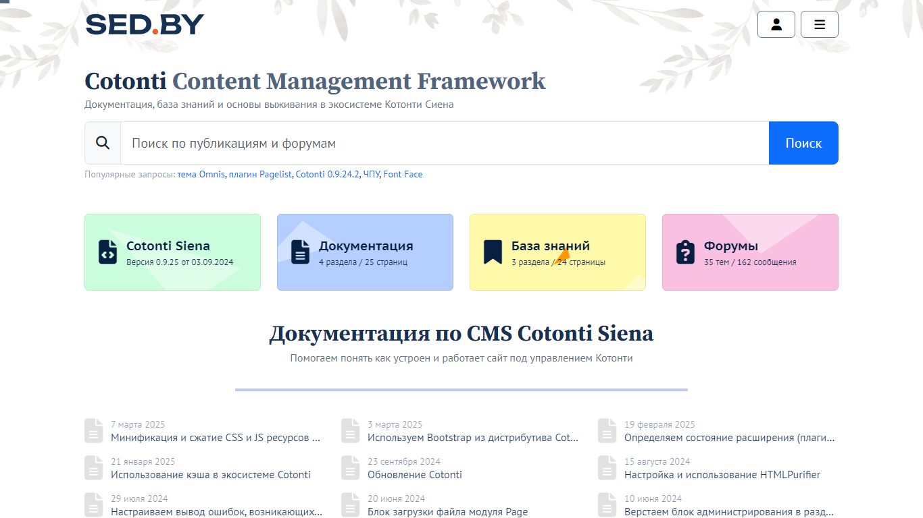Click file icon beside 7 марта 2025 article
This screenshot has height=518, width=923.
click(94, 431)
